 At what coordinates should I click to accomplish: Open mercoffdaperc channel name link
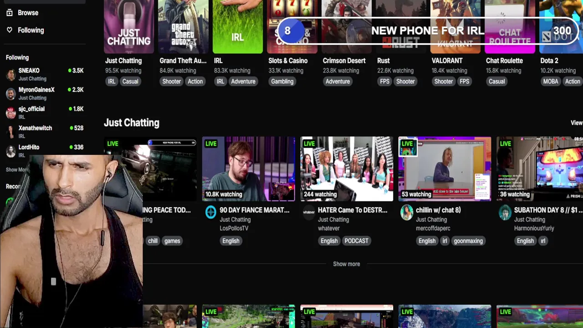point(433,228)
